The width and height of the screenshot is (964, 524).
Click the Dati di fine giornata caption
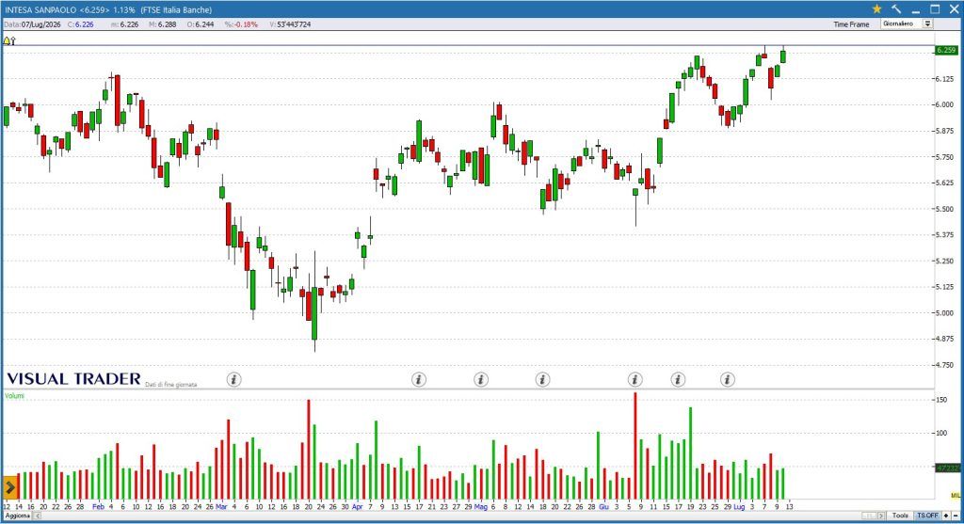click(171, 385)
